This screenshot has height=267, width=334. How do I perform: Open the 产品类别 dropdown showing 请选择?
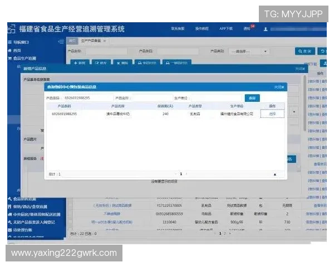pyautogui.click(x=249, y=51)
